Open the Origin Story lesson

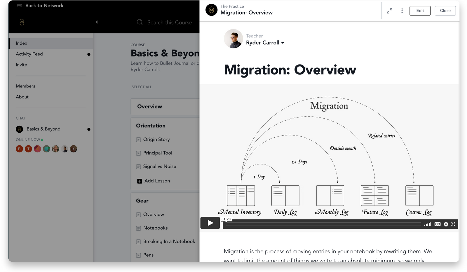point(156,139)
